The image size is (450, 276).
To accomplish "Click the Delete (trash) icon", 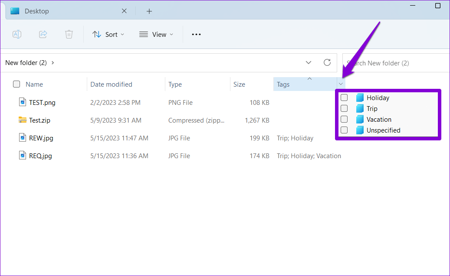I will (x=69, y=34).
